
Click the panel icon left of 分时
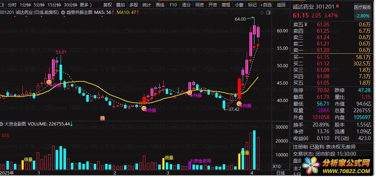pos(2,5)
